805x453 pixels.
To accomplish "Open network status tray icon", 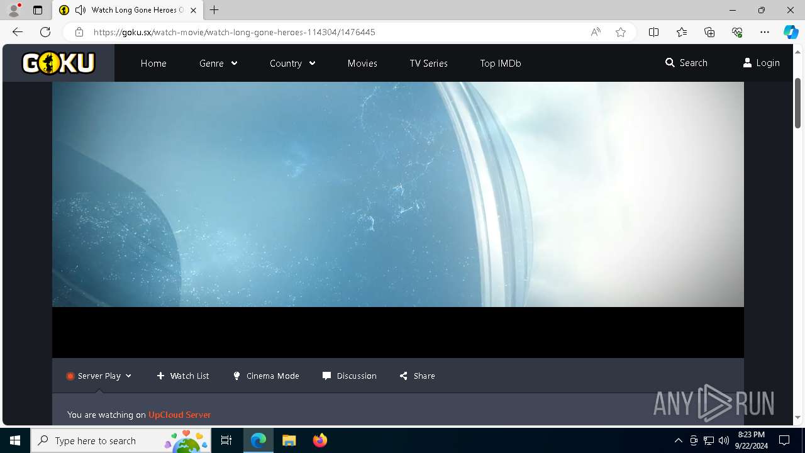I will [709, 440].
